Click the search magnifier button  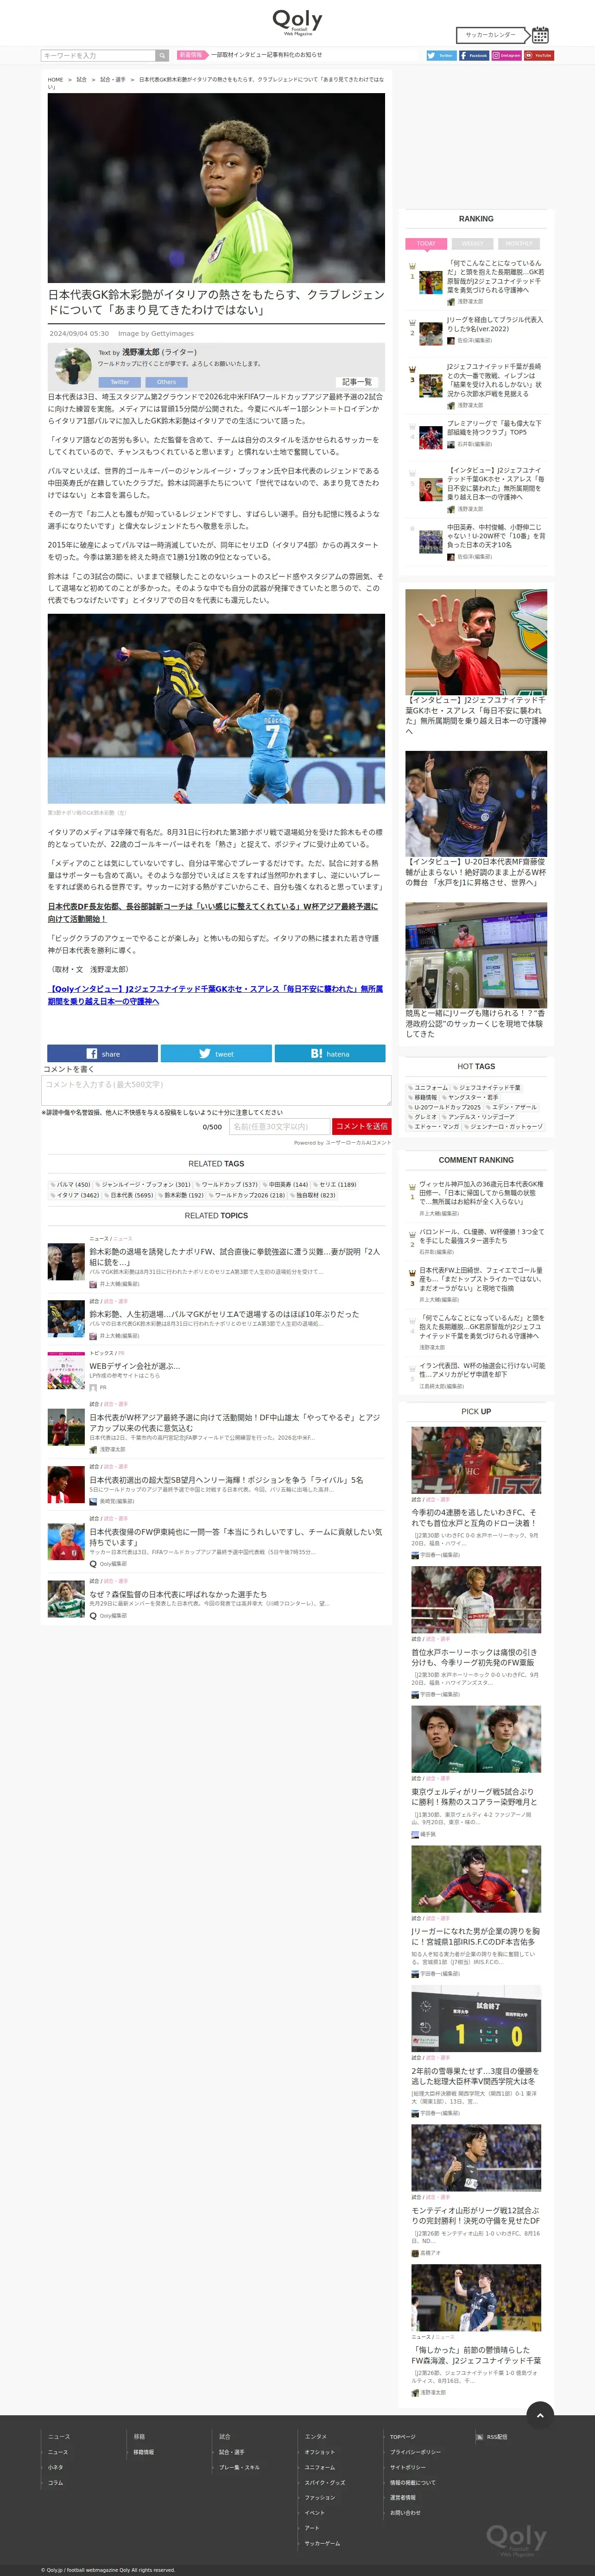pyautogui.click(x=162, y=56)
